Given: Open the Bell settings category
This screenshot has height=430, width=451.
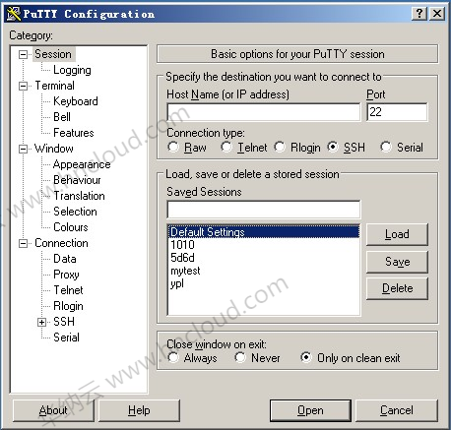Looking at the screenshot, I should (x=62, y=117).
